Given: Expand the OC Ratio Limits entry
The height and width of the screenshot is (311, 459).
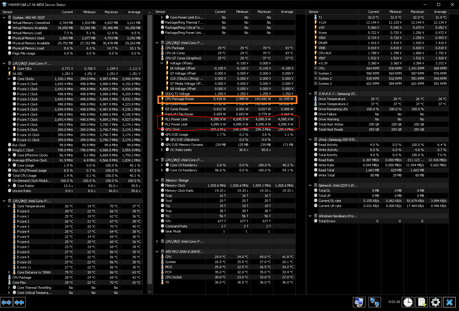Looking at the screenshot, I should tap(162, 150).
